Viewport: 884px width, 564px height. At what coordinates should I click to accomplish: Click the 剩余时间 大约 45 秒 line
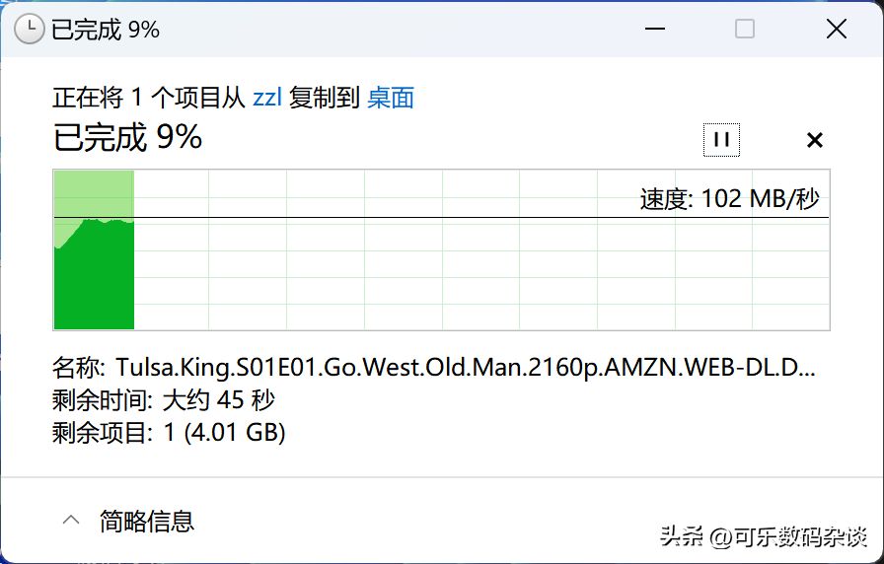pos(164,400)
